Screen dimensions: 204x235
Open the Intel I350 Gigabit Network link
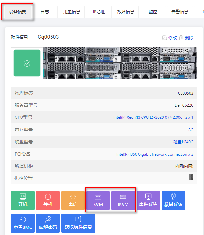tap(155, 154)
